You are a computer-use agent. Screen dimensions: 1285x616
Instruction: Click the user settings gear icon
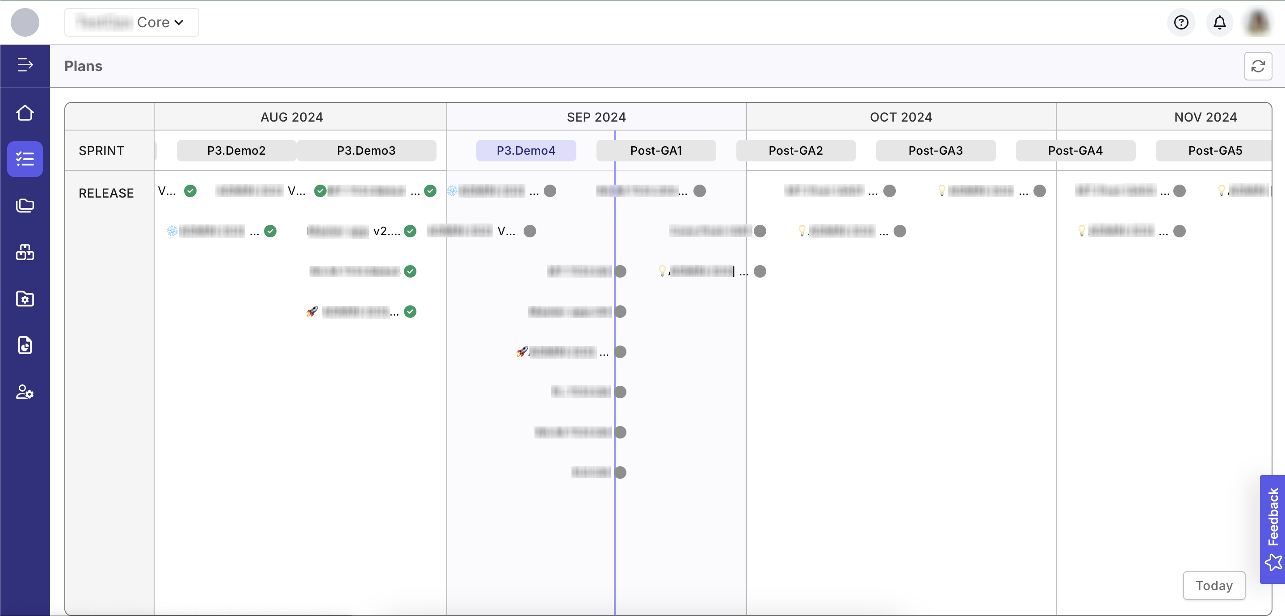pyautogui.click(x=25, y=391)
